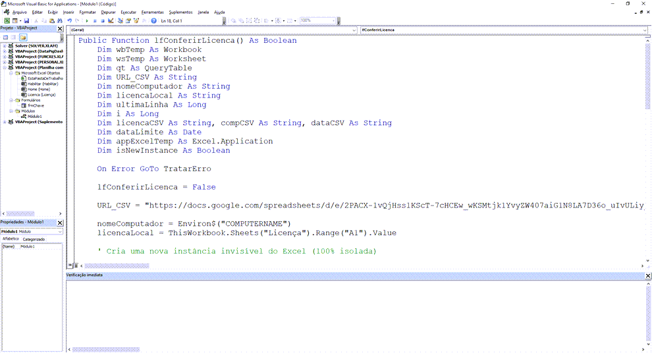Open Help via the question mark icon
This screenshot has height=353, width=652.
click(x=154, y=21)
